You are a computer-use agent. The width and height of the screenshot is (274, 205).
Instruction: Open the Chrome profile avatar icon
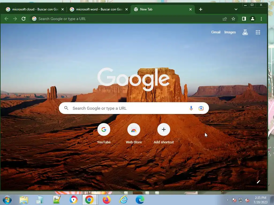[x=253, y=19]
